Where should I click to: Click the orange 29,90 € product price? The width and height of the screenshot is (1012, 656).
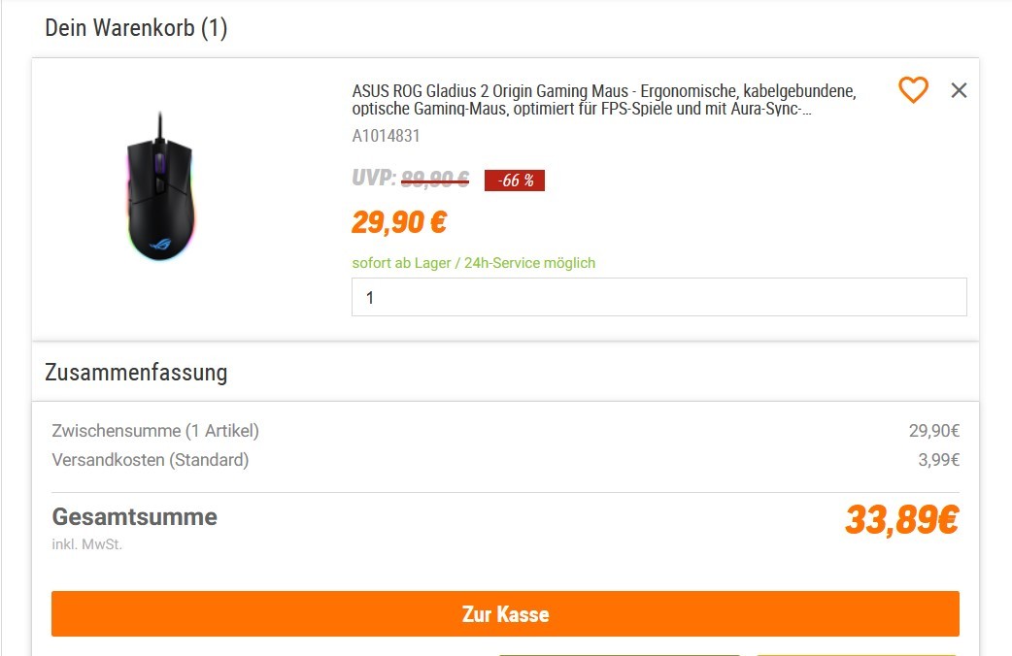coord(399,222)
